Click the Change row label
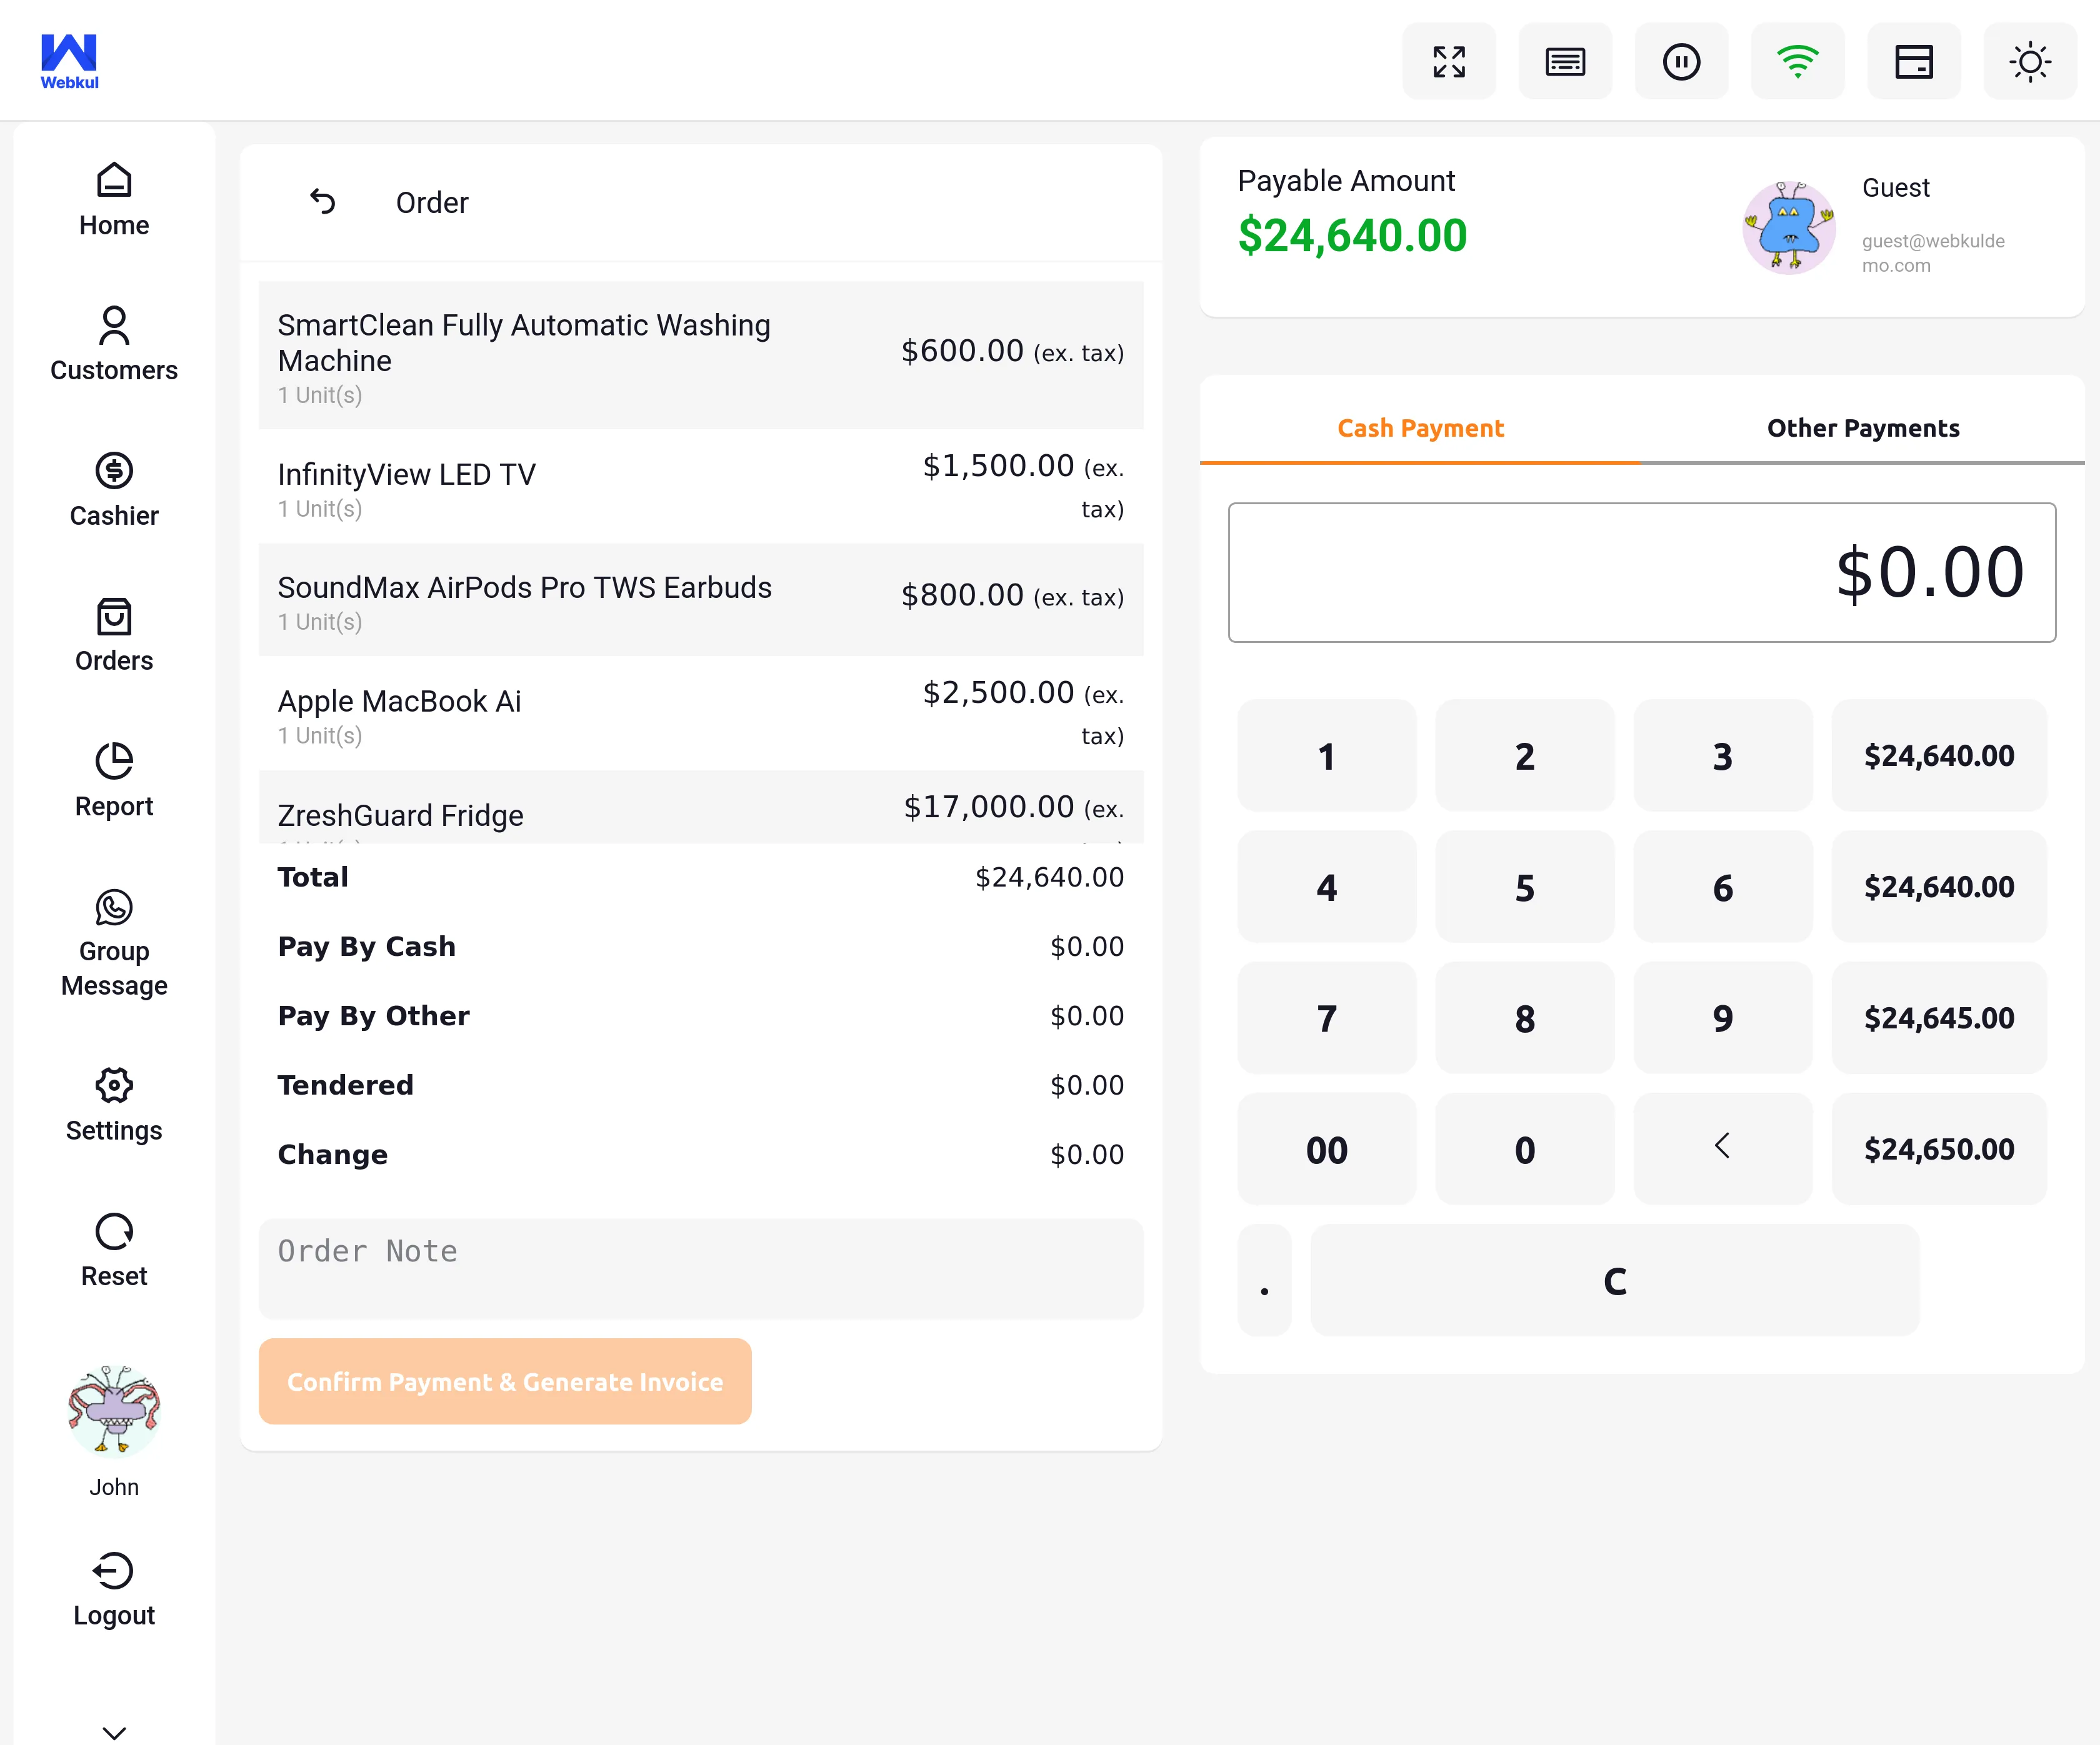Image resolution: width=2100 pixels, height=1745 pixels. [333, 1155]
